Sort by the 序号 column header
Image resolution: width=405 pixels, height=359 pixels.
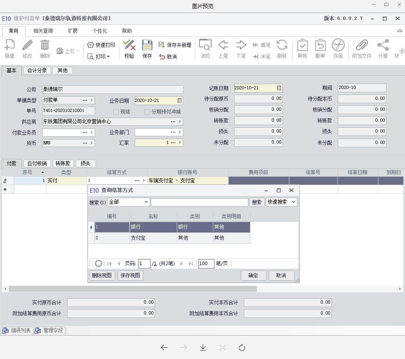tap(30, 172)
